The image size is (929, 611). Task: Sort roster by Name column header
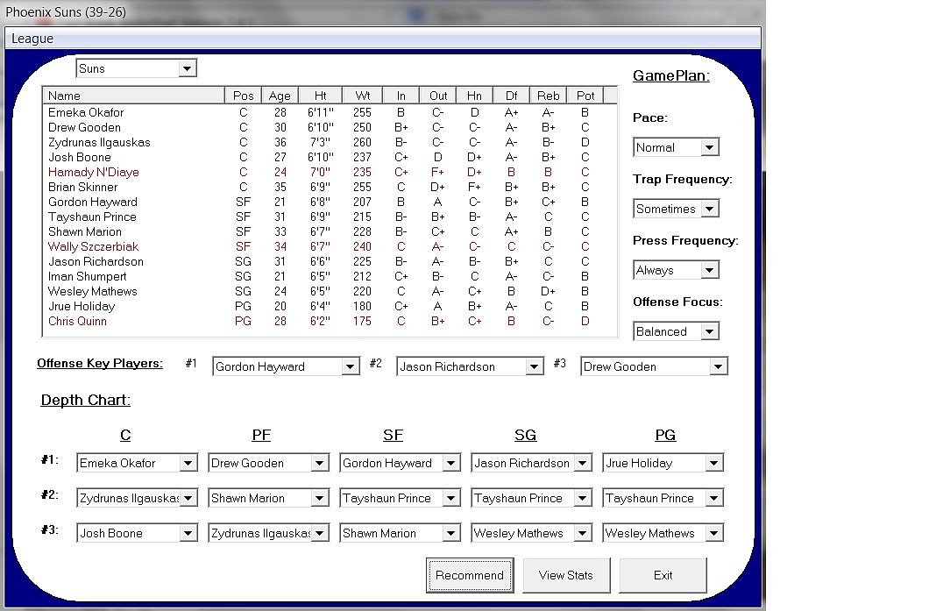coord(133,96)
